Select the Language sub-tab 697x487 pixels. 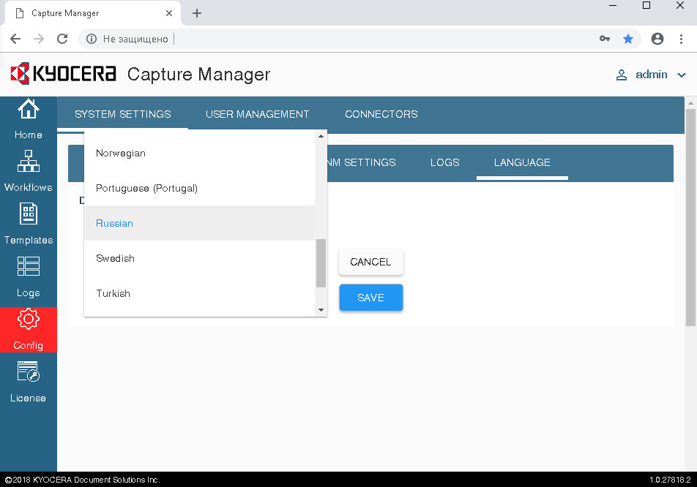(522, 162)
